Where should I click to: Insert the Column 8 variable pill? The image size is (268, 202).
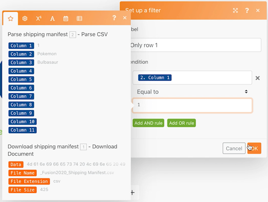coord(21,105)
